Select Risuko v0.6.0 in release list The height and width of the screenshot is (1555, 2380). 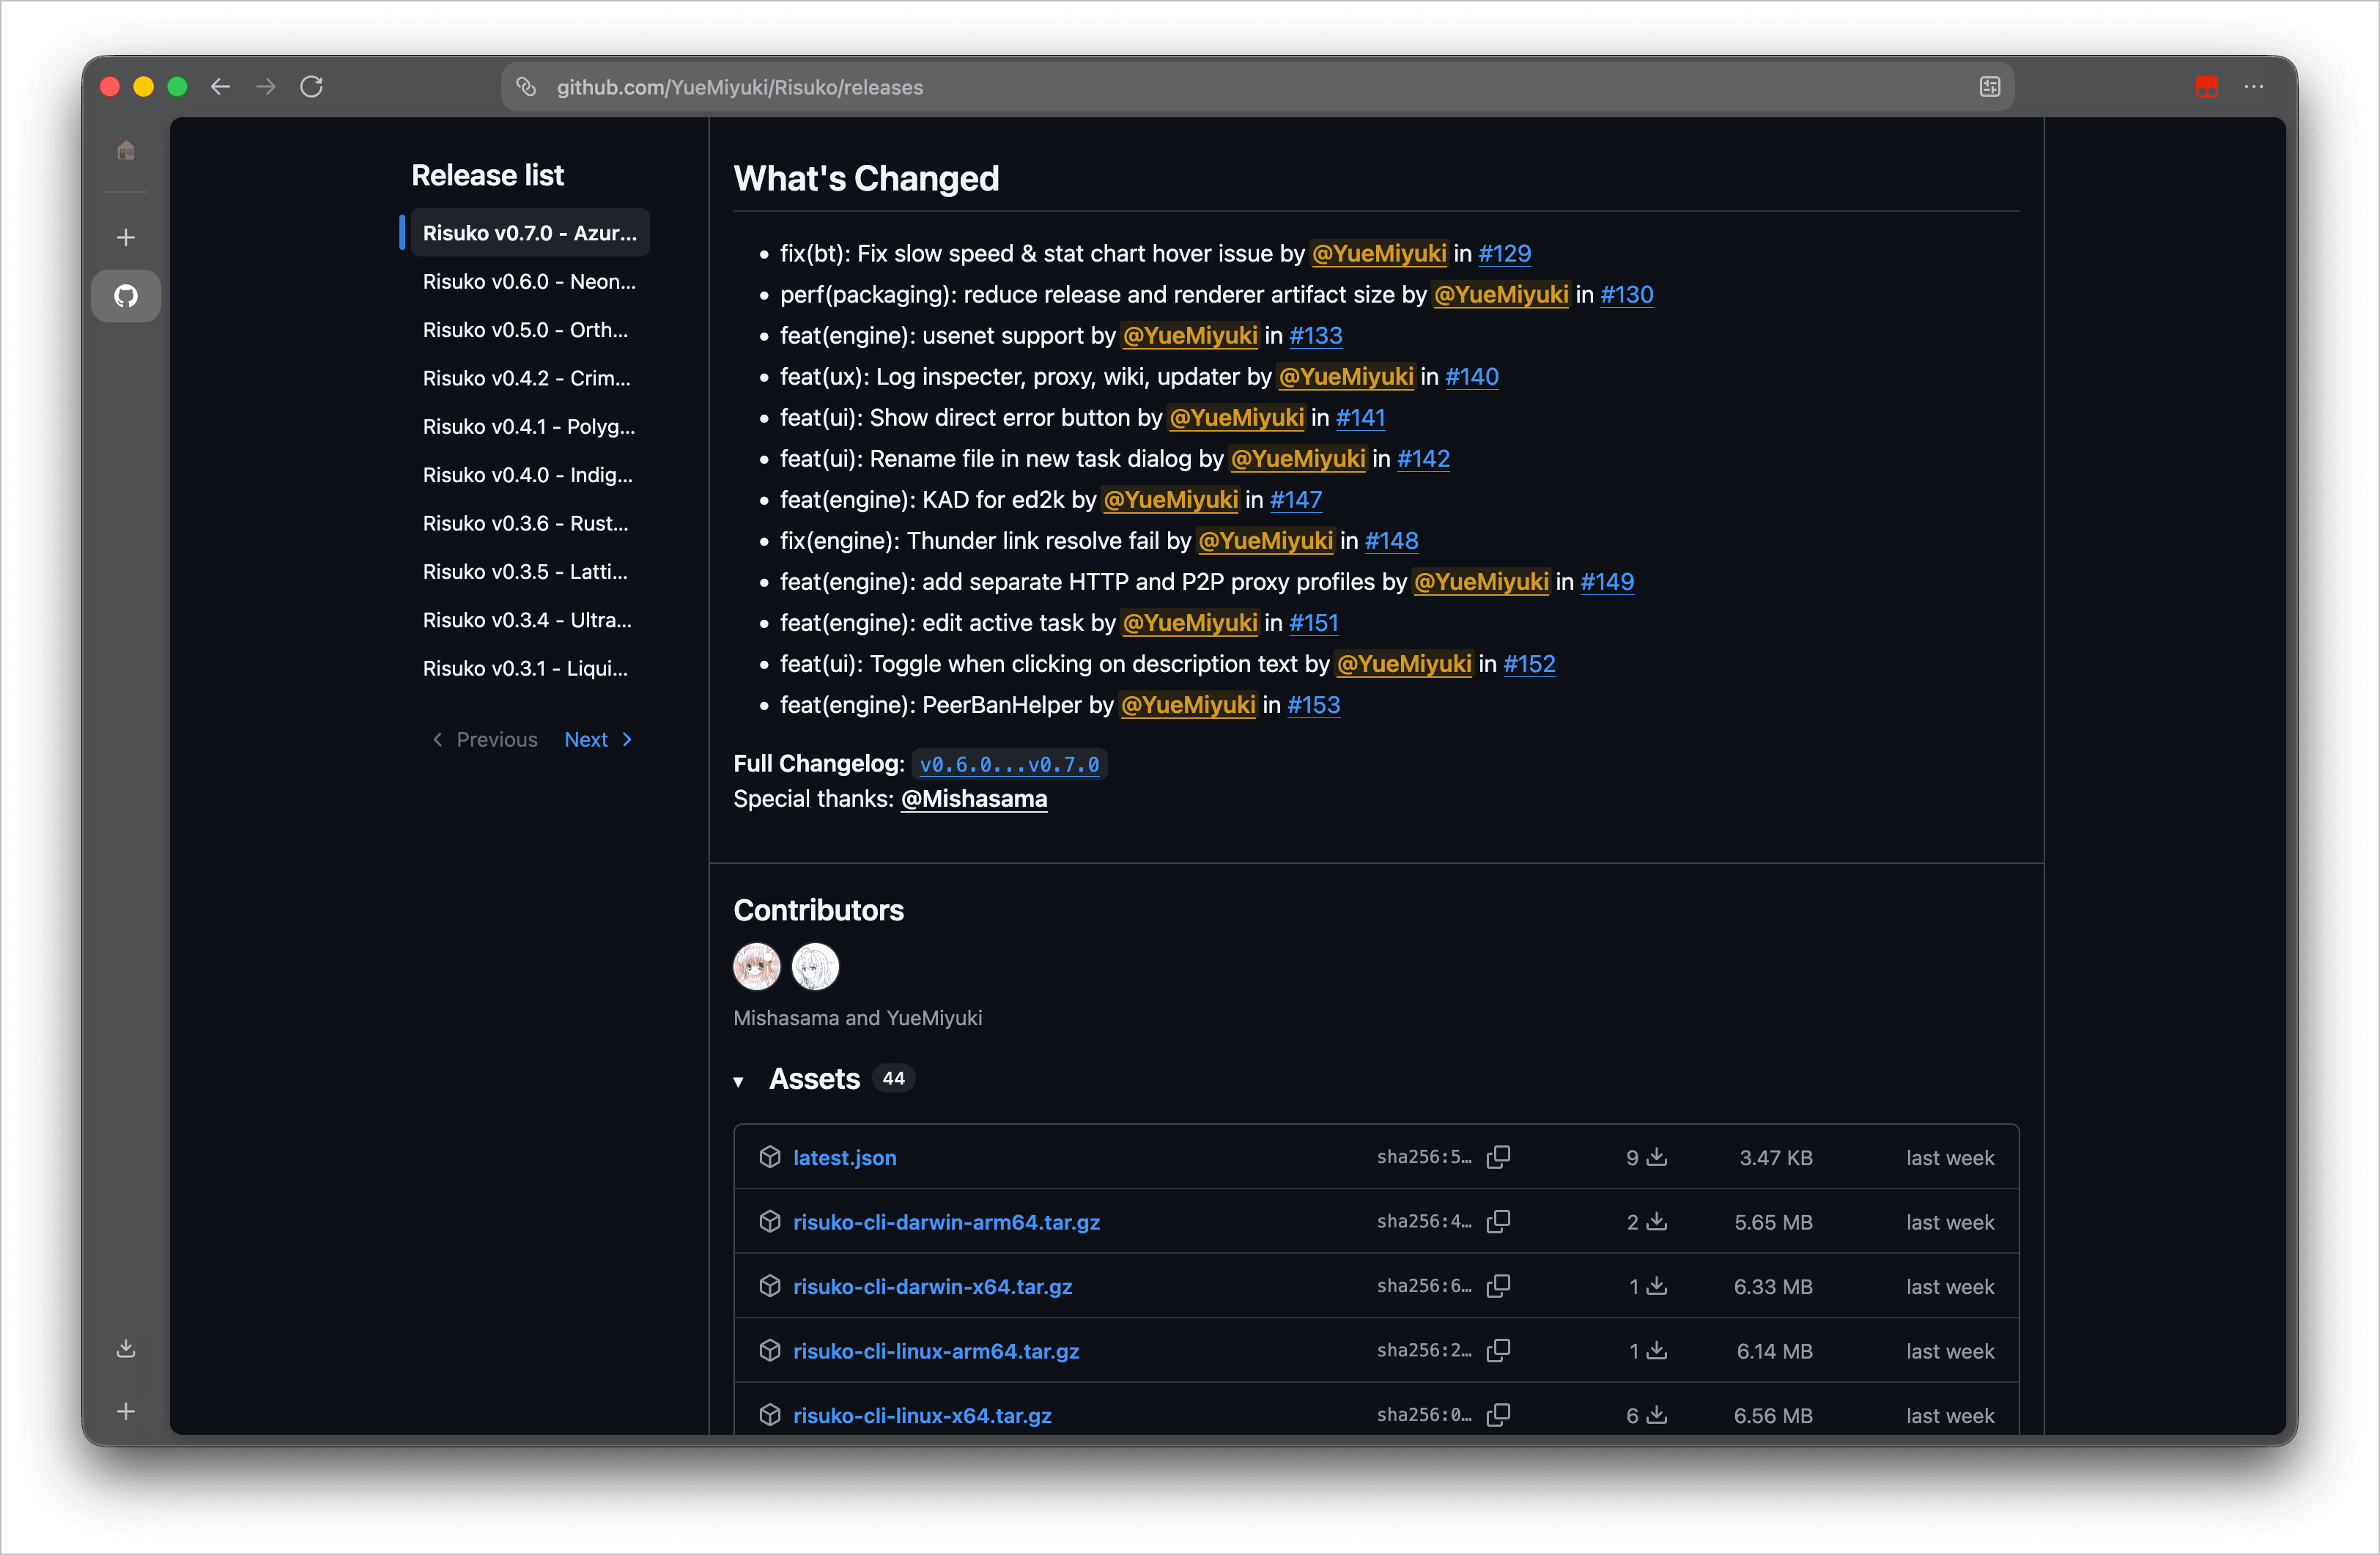[530, 281]
